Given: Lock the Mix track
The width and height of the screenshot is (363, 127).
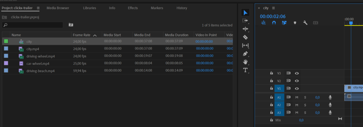Looking at the screenshot, I should 272,120.
